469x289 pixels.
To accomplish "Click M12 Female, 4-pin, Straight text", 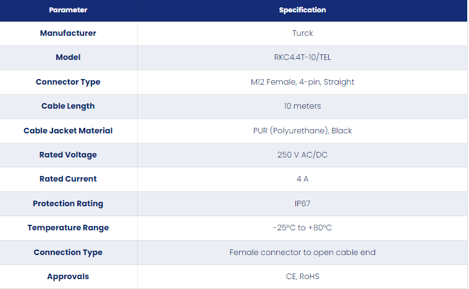I will [302, 82].
